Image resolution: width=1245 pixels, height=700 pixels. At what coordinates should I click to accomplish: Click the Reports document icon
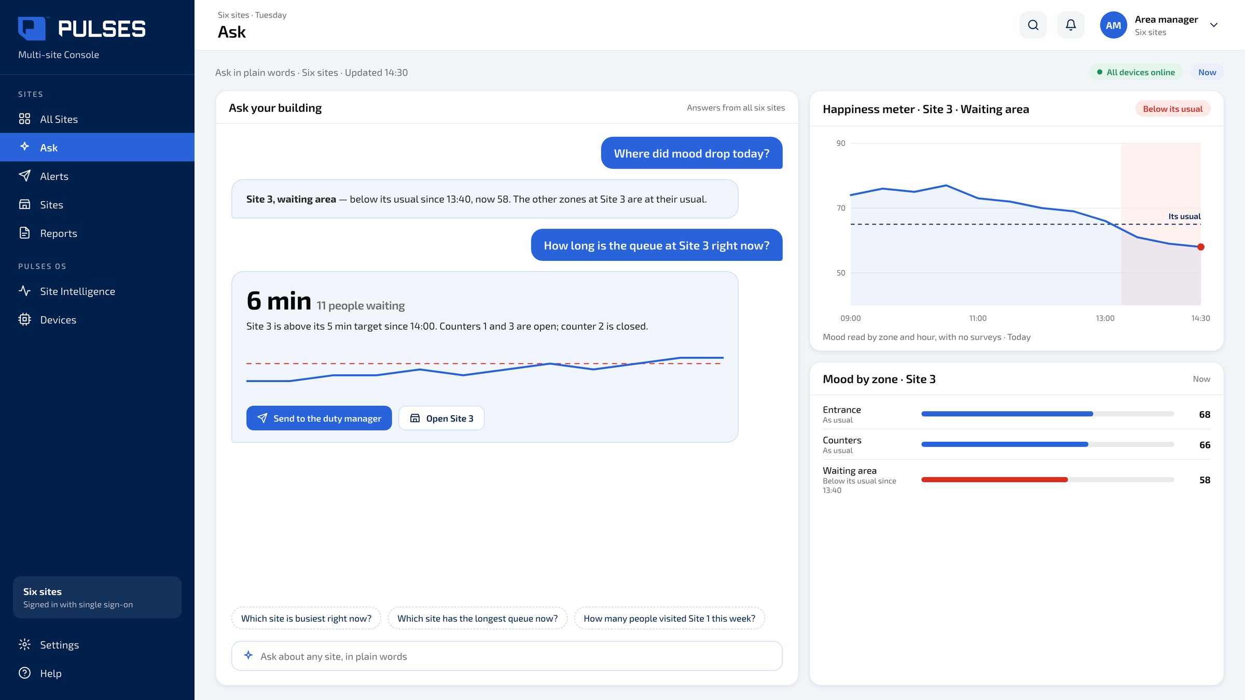coord(24,233)
